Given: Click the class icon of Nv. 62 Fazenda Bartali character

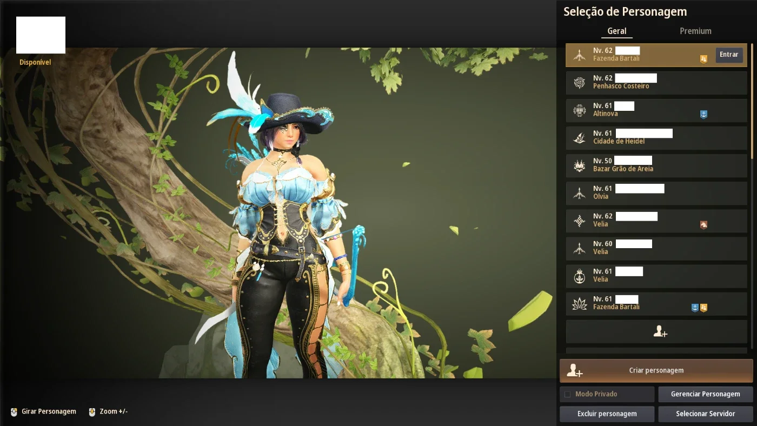Looking at the screenshot, I should pos(579,55).
